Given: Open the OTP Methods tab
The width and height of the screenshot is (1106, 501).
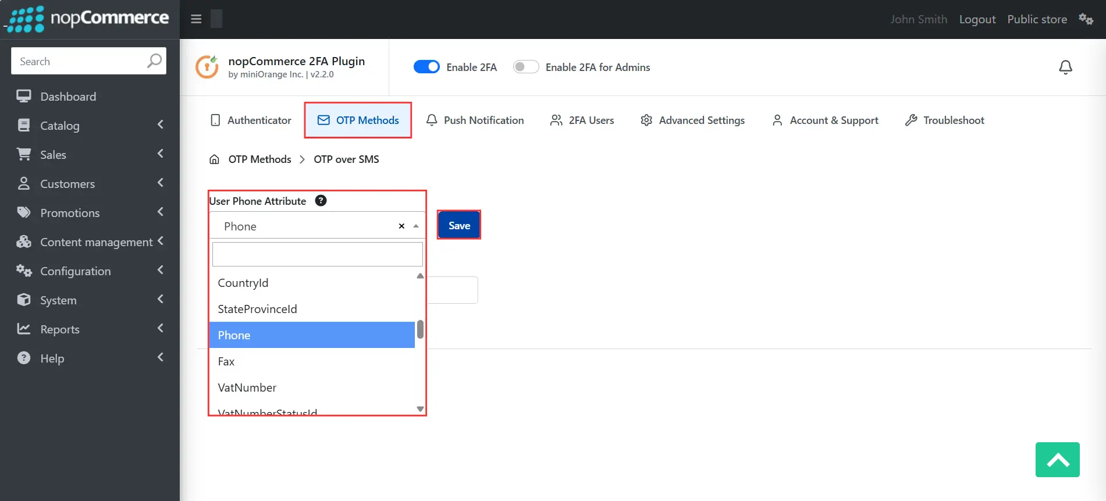Looking at the screenshot, I should (x=358, y=120).
